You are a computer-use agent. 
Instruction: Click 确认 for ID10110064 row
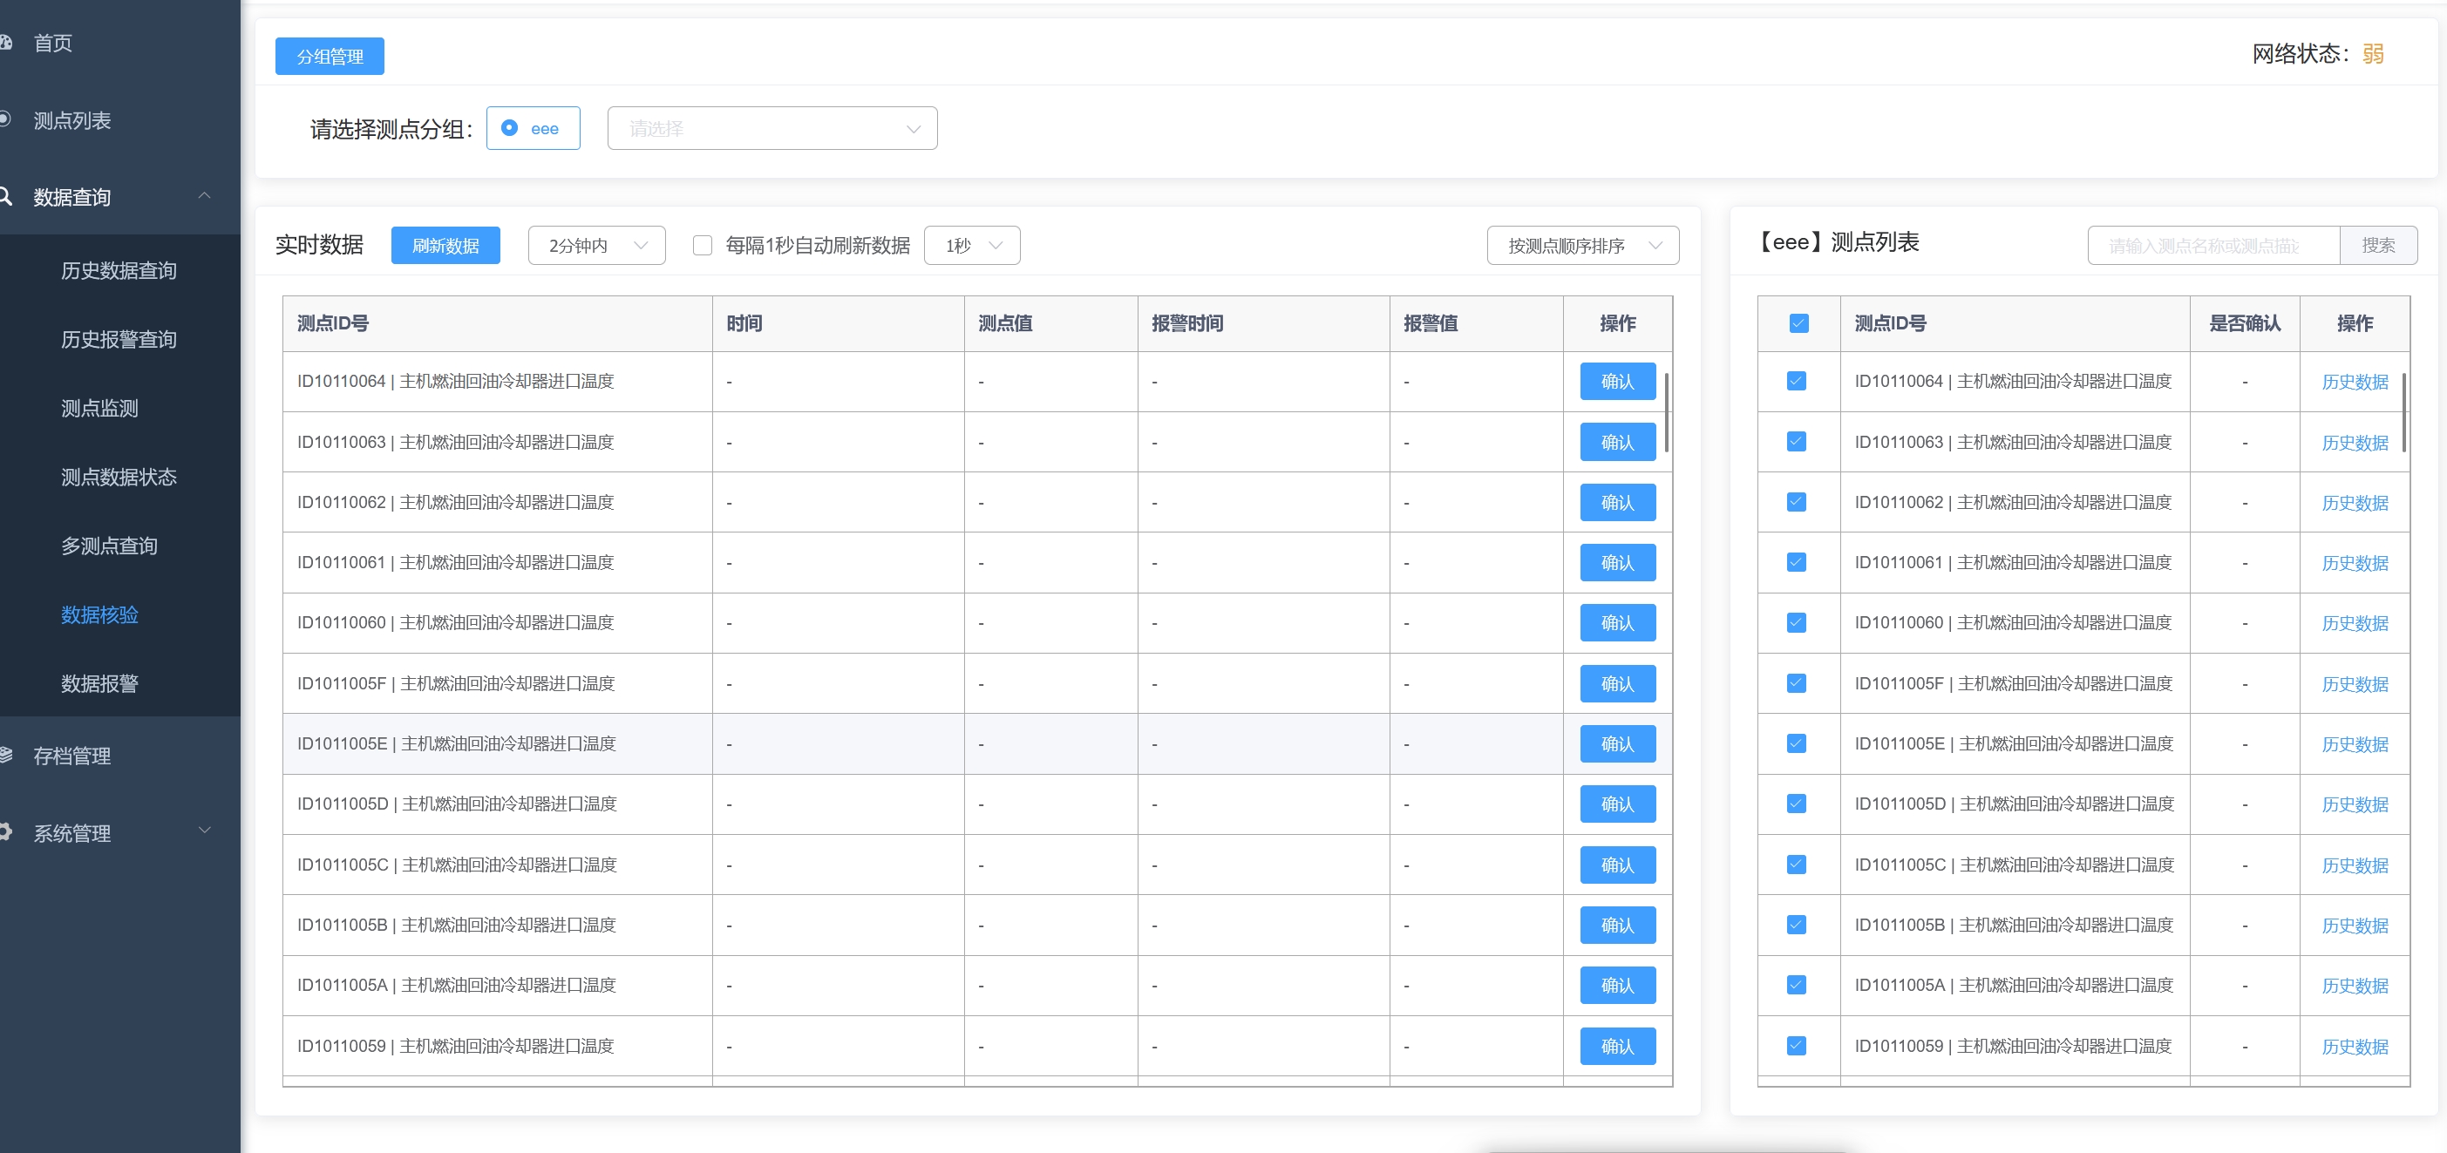[x=1618, y=382]
